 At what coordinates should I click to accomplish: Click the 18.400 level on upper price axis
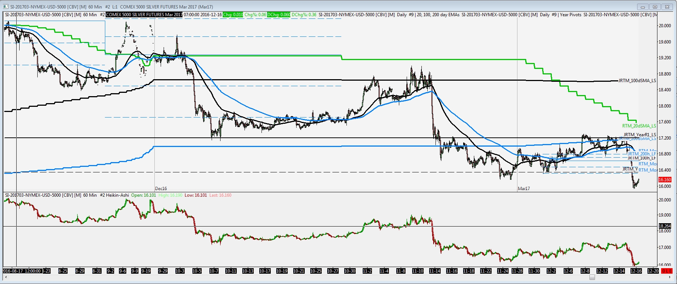665,90
